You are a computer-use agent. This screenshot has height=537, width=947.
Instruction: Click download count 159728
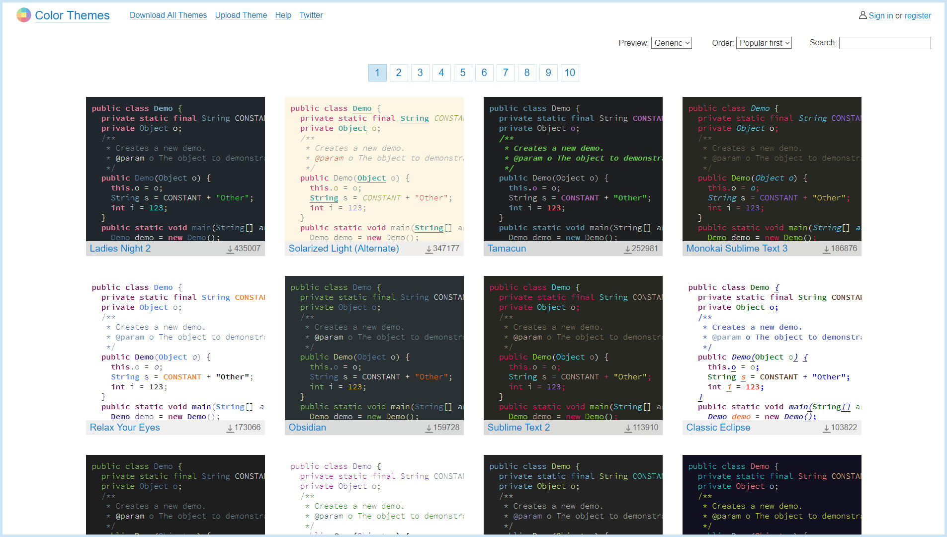pyautogui.click(x=446, y=428)
